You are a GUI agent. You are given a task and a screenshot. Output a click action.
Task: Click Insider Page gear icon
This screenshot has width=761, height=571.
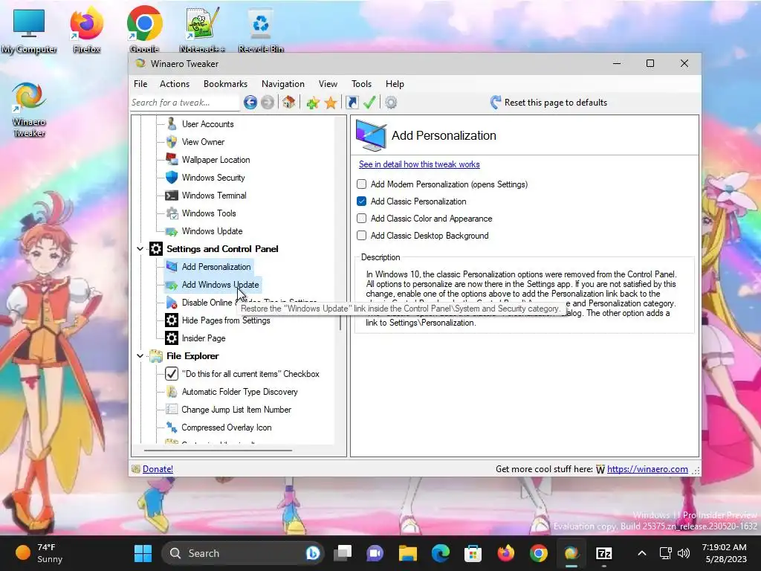click(172, 338)
